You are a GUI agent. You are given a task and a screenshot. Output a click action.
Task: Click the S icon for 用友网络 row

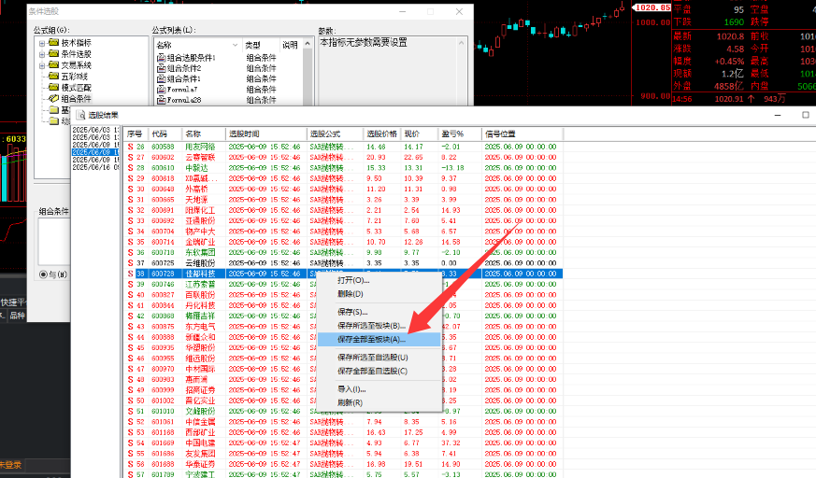click(130, 147)
